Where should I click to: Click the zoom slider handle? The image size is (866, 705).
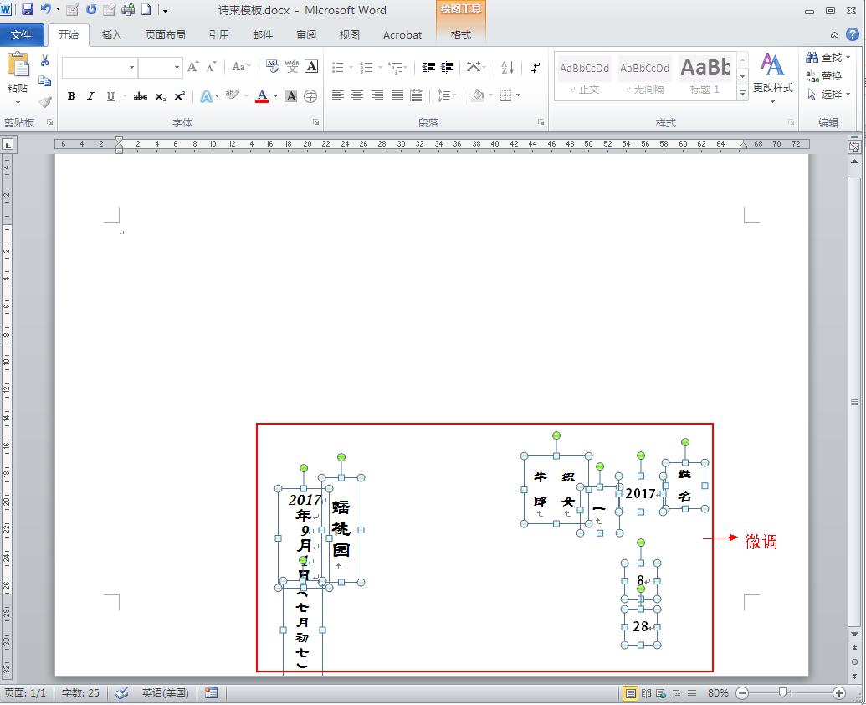click(x=782, y=693)
